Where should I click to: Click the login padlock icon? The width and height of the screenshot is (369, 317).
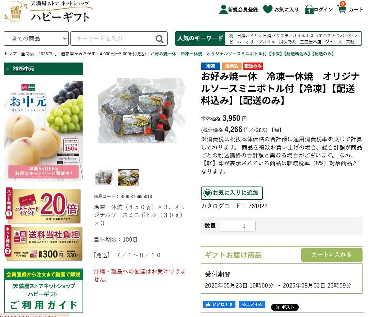pyautogui.click(x=309, y=10)
